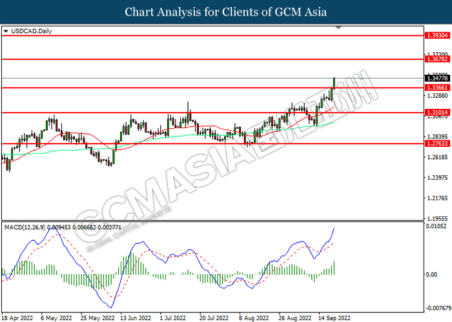The image size is (452, 322).
Task: Click the 26 Aug 2022 date label
Action: coord(295,318)
